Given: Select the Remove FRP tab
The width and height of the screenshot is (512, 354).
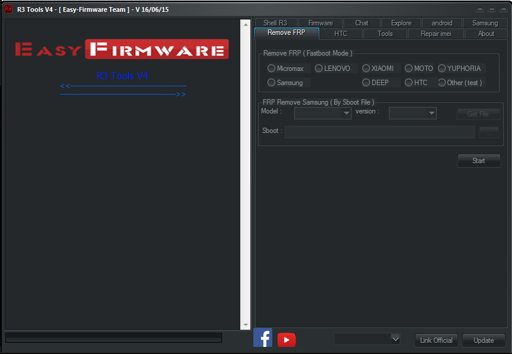Looking at the screenshot, I should (x=286, y=33).
